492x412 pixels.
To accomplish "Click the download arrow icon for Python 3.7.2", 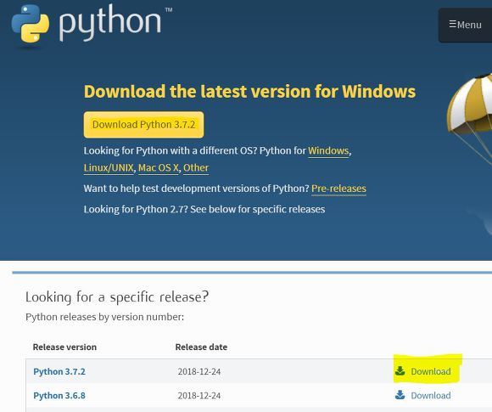I will (400, 371).
